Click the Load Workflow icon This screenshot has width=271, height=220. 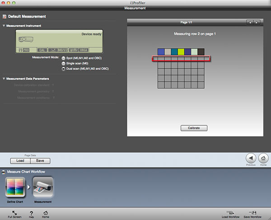pyautogui.click(x=230, y=213)
